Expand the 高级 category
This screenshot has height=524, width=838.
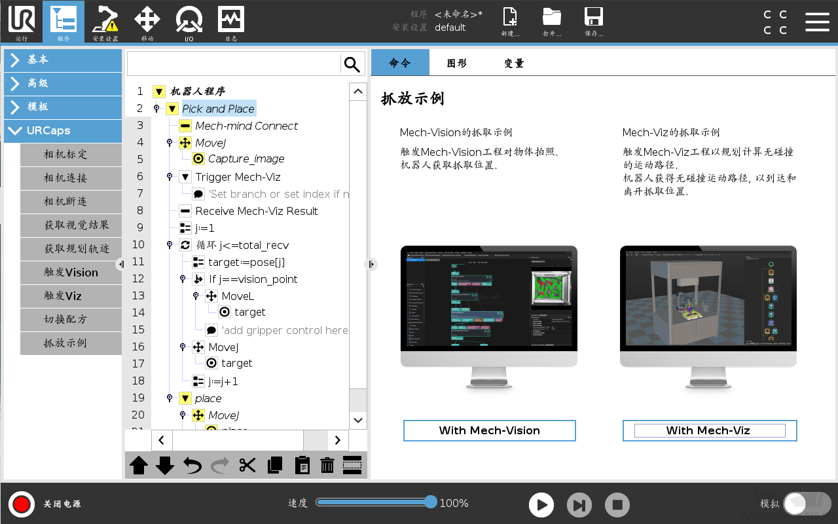[x=63, y=83]
